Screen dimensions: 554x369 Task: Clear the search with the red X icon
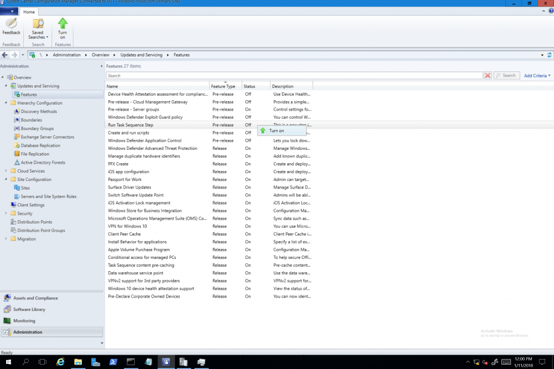pyautogui.click(x=488, y=75)
